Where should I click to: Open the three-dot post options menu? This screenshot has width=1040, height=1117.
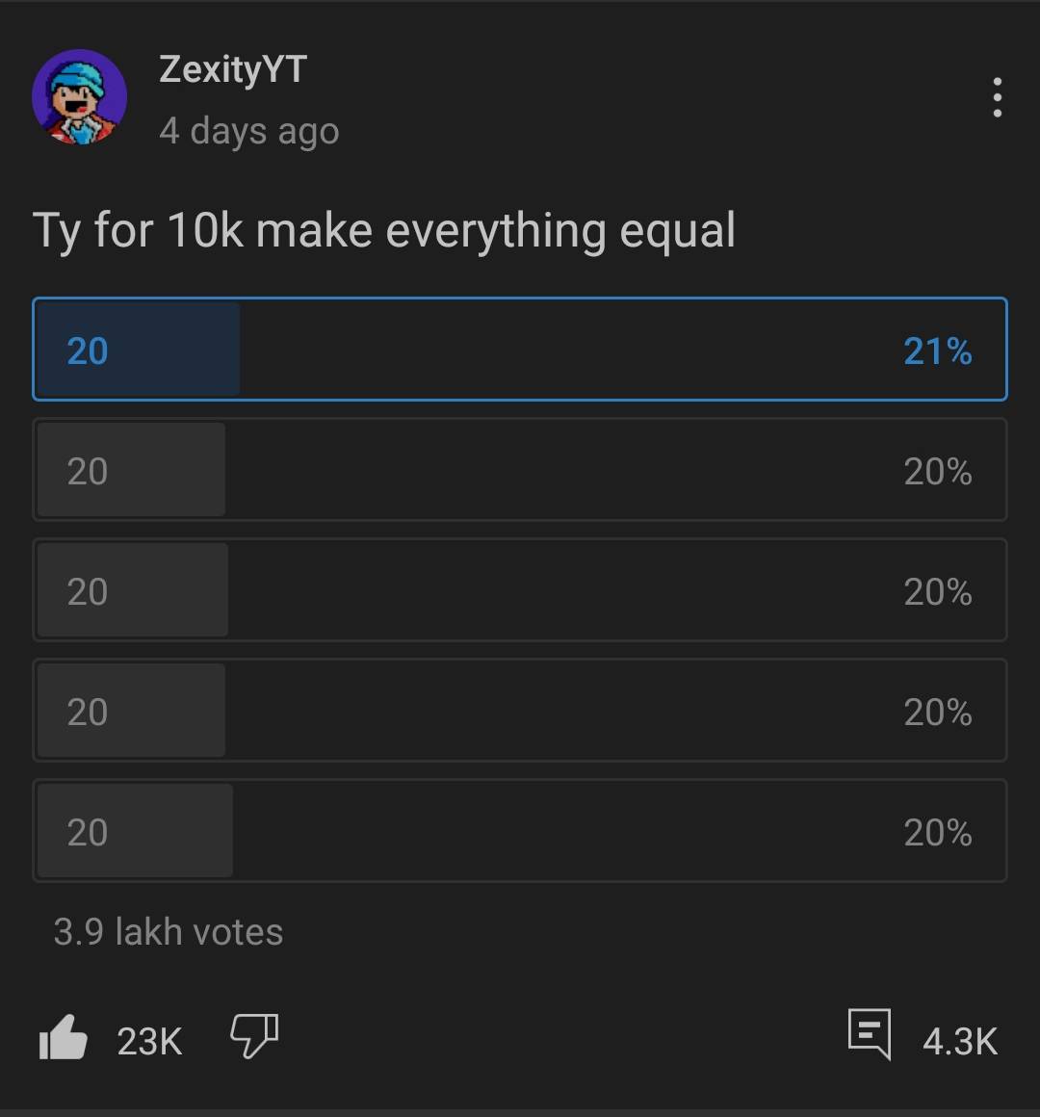point(997,98)
